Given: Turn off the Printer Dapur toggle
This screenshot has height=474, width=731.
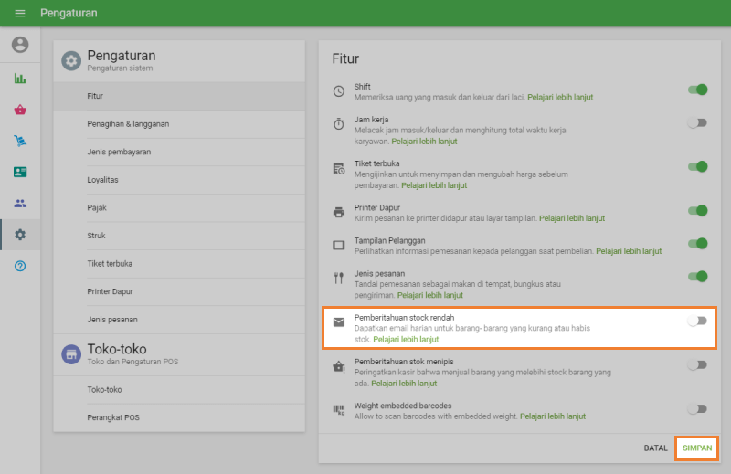Looking at the screenshot, I should 698,211.
